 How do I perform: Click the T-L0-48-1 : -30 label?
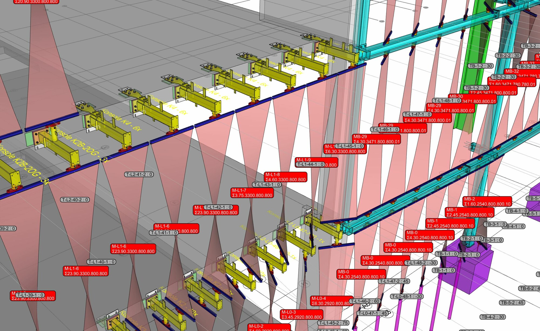tap(407, 296)
